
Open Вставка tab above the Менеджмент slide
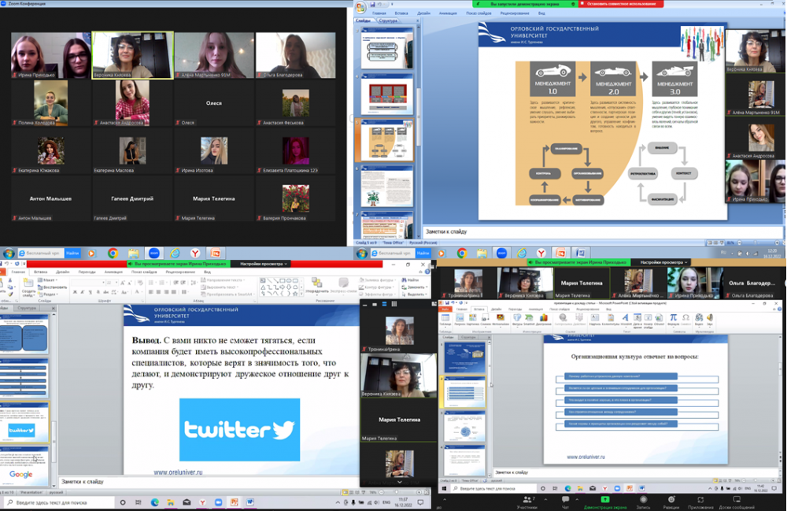click(403, 13)
